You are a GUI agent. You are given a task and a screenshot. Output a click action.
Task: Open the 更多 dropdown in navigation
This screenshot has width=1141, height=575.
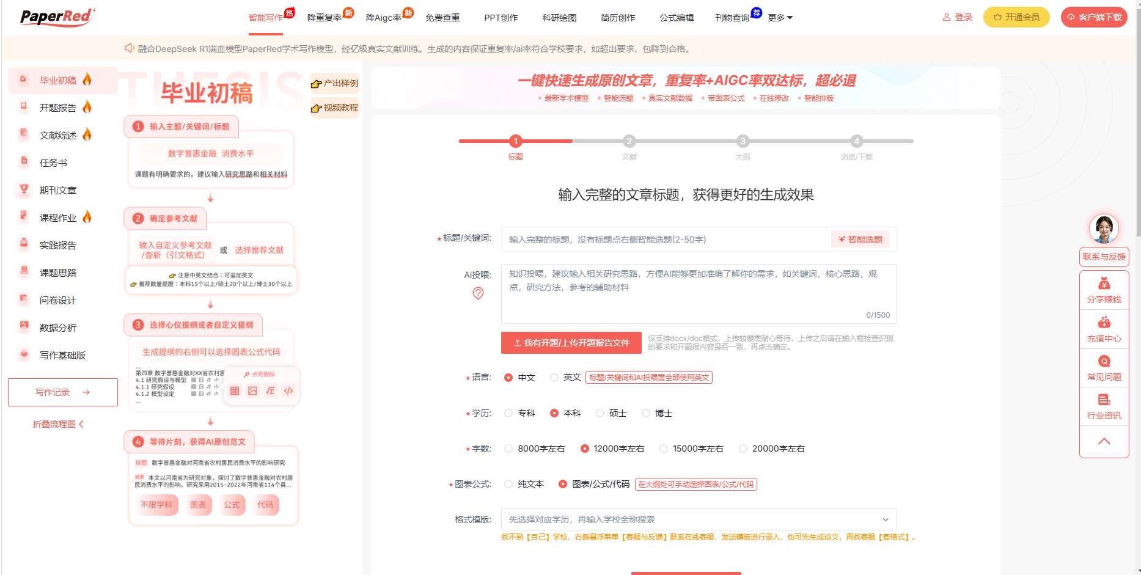[780, 18]
